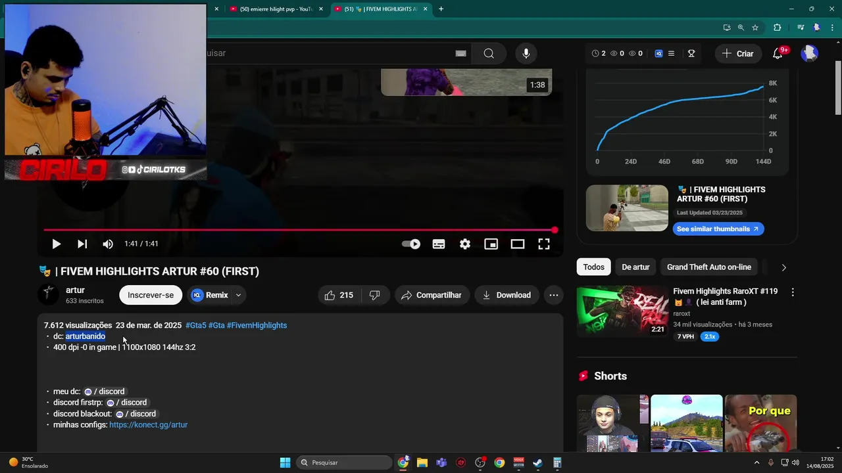The width and height of the screenshot is (842, 473).
Task: Open vidIQ list menu icon
Action: 671,53
